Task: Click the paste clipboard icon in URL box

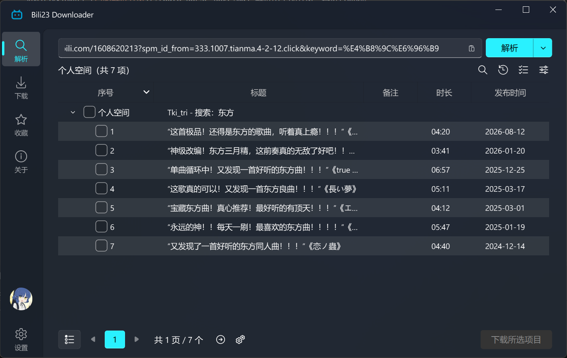Action: click(x=471, y=49)
